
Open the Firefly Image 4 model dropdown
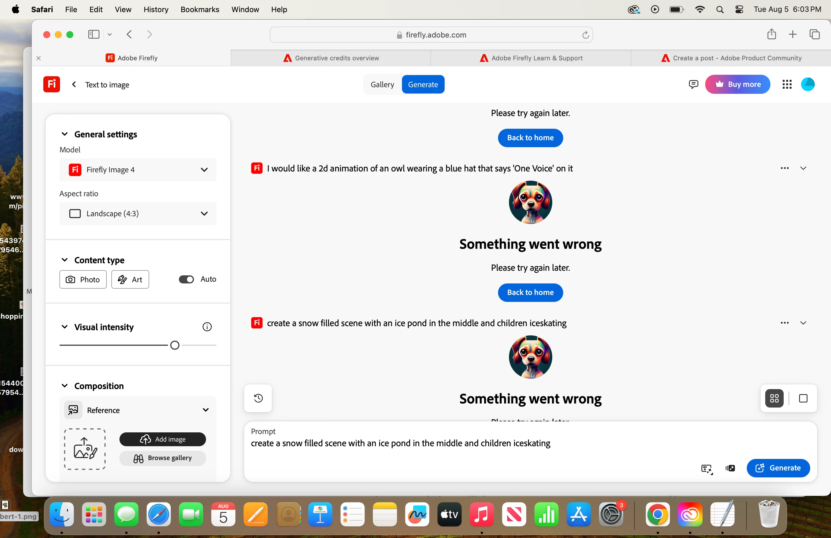tap(138, 170)
